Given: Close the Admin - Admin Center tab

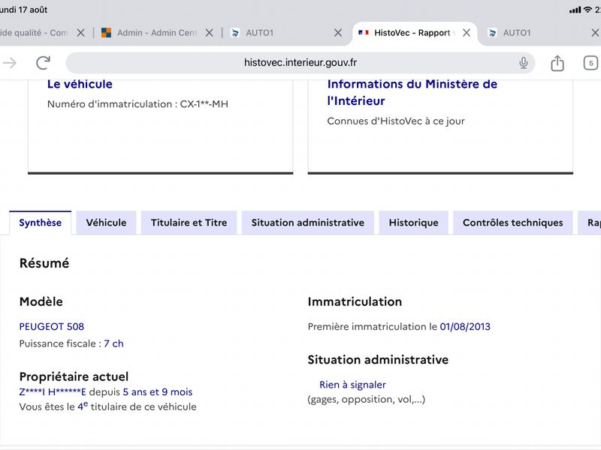Looking at the screenshot, I should tap(209, 33).
